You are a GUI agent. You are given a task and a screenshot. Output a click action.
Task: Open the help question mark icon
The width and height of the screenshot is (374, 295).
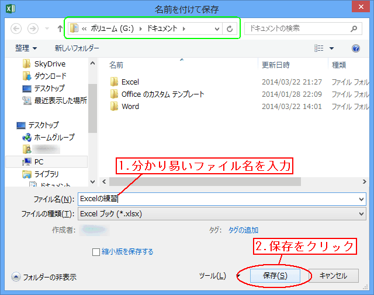pyautogui.click(x=355, y=48)
